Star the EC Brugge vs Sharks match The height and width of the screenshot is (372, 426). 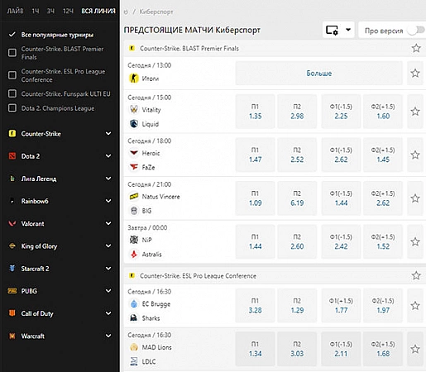click(x=415, y=306)
